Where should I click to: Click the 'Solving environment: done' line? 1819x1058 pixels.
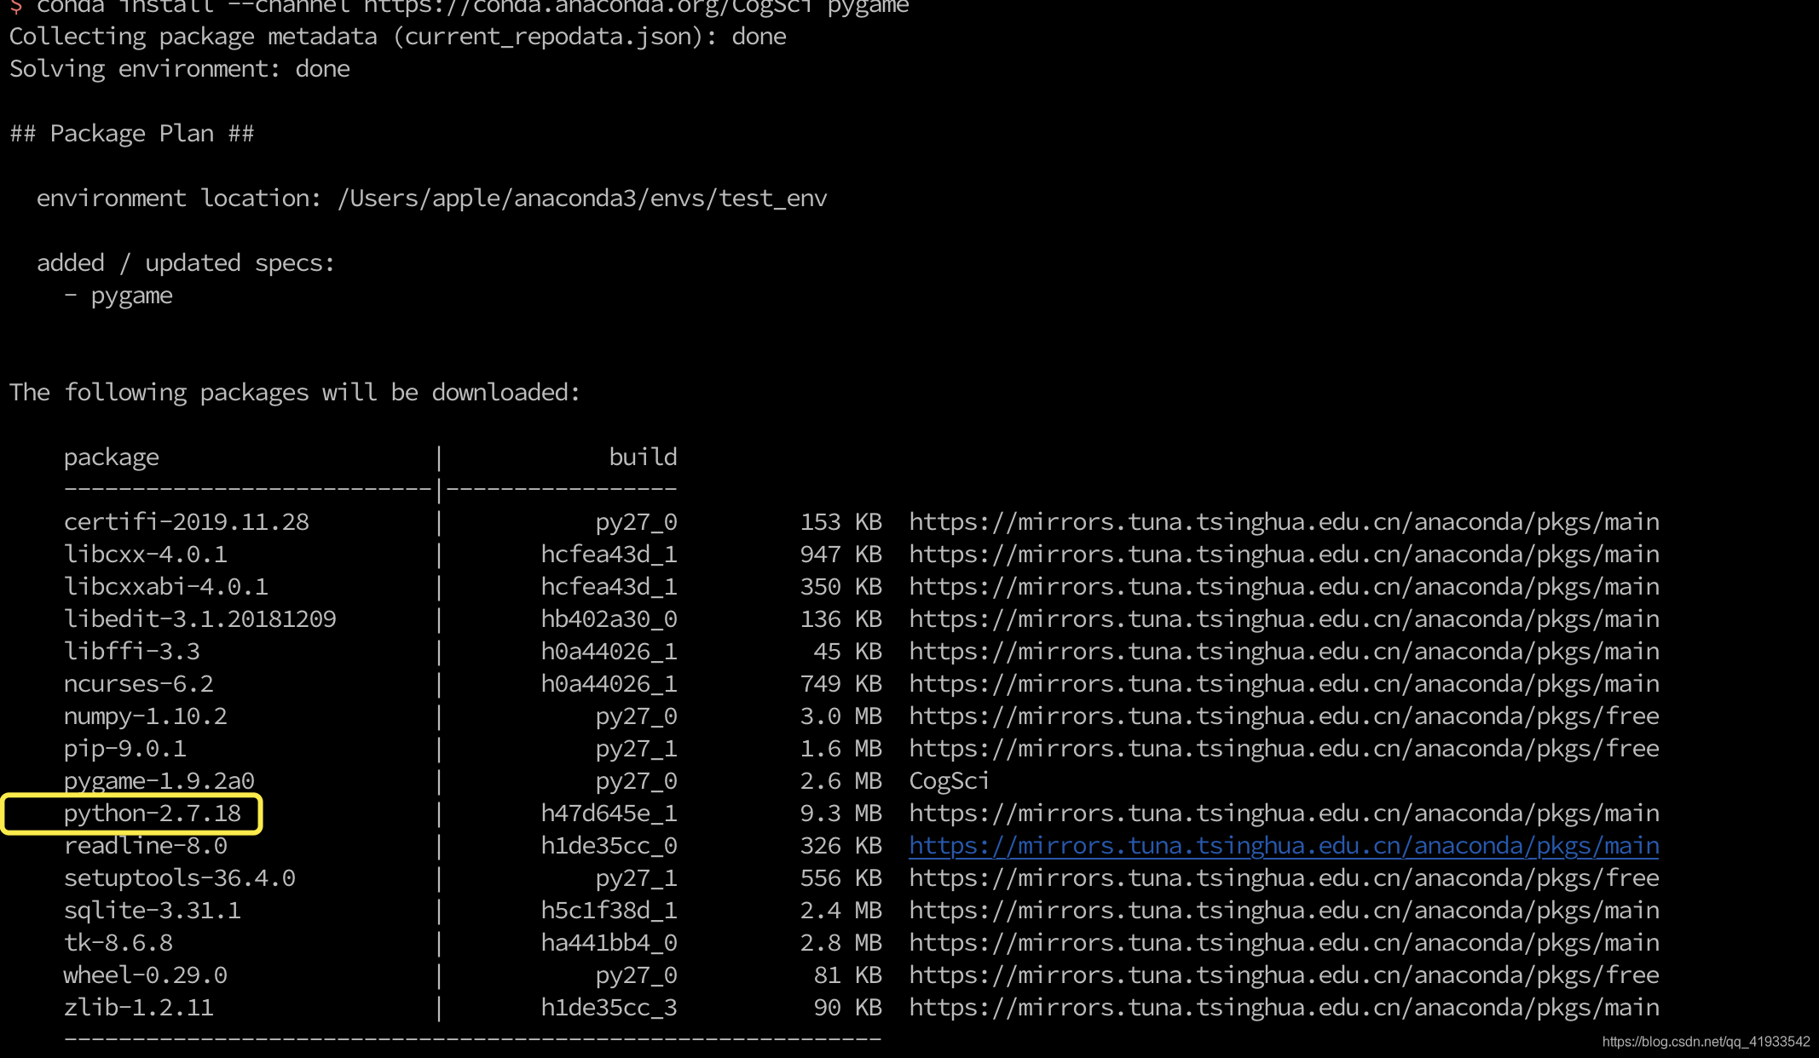[180, 69]
